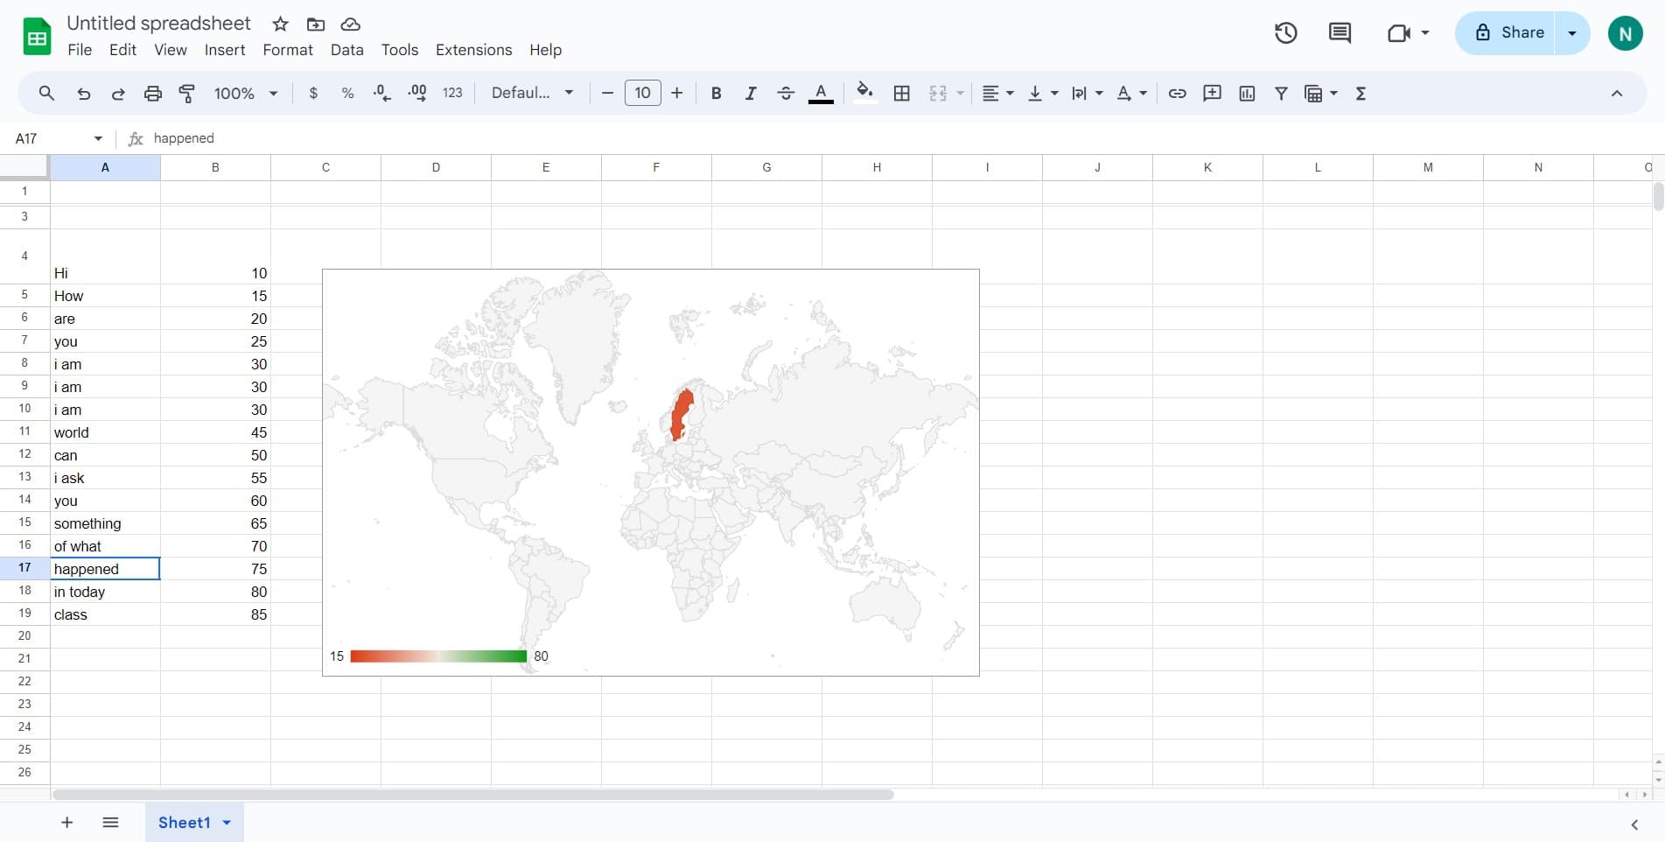Click the print icon in toolbar
This screenshot has height=842, width=1665.
[x=153, y=94]
